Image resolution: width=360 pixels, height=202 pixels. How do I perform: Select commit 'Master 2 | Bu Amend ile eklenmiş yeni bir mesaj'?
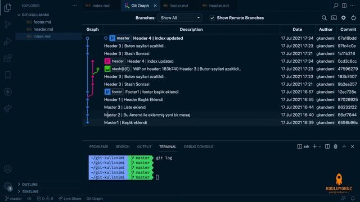(147, 115)
